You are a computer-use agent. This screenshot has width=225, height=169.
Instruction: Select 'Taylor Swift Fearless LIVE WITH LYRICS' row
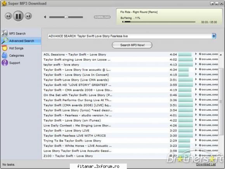[130, 136]
